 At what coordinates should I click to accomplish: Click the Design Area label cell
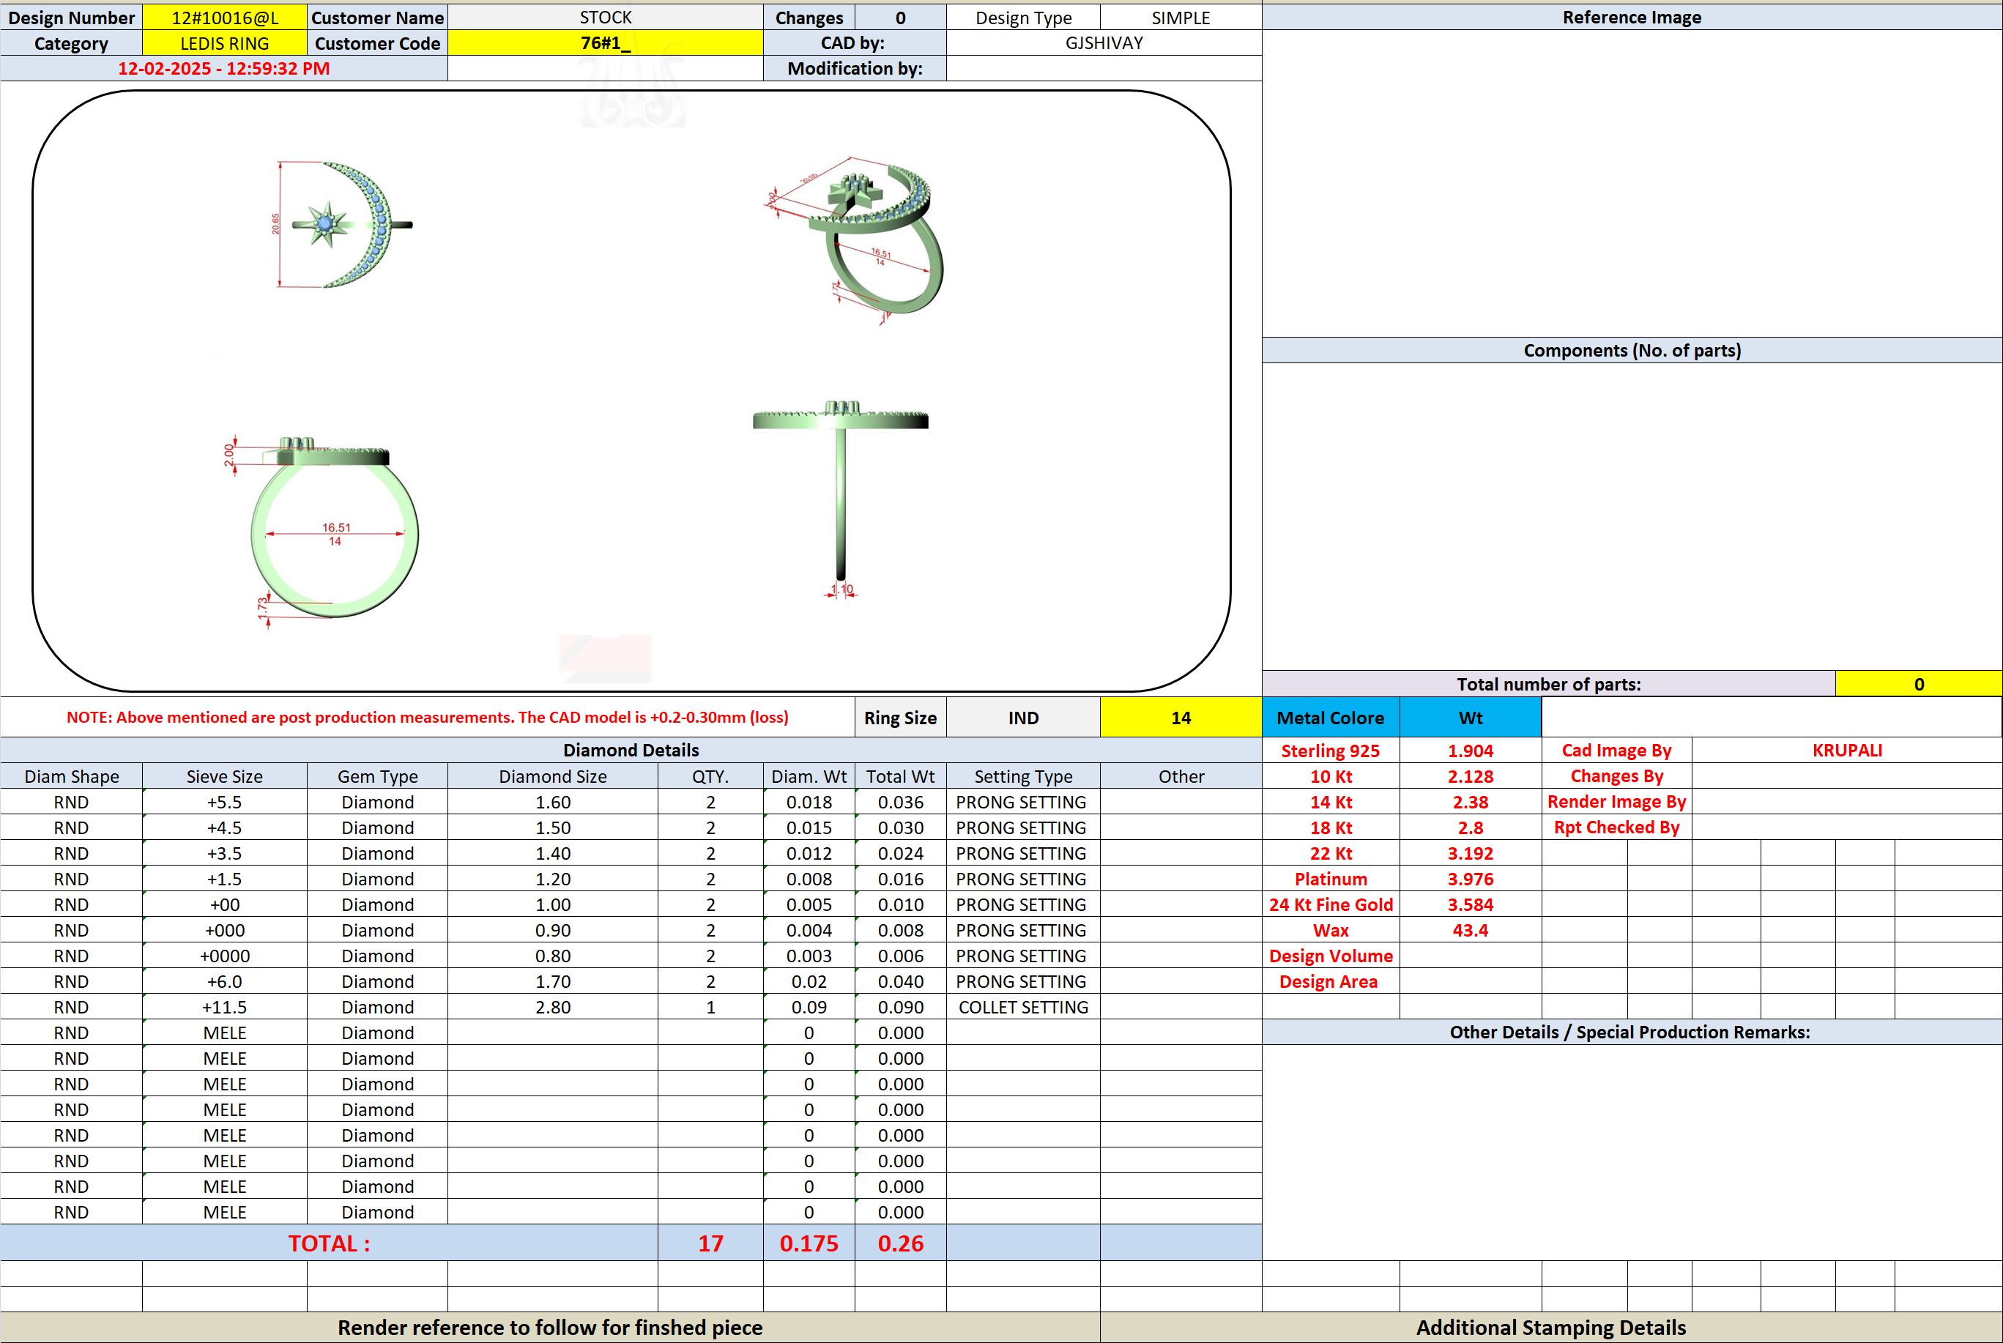pos(1331,981)
